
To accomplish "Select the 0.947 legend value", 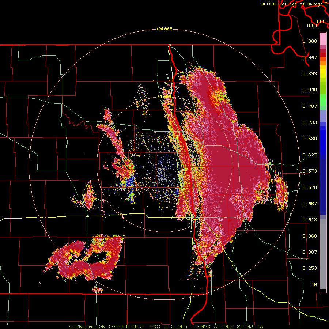I will (310, 57).
